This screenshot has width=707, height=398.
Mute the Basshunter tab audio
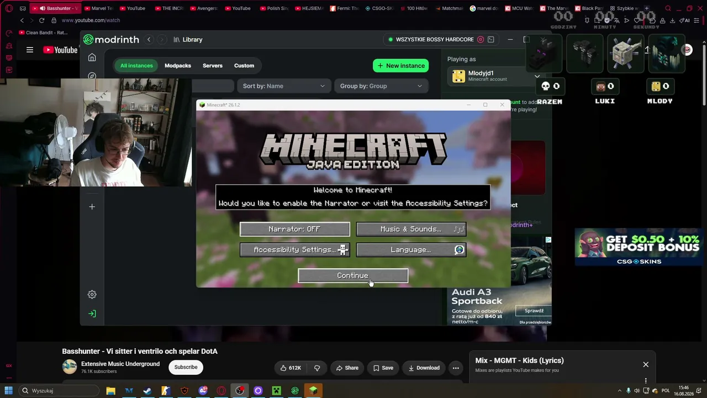pos(43,8)
